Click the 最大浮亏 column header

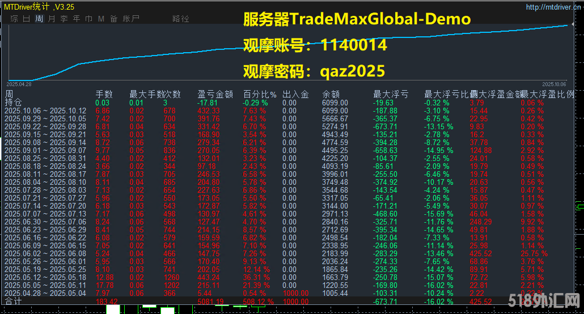[x=391, y=94]
